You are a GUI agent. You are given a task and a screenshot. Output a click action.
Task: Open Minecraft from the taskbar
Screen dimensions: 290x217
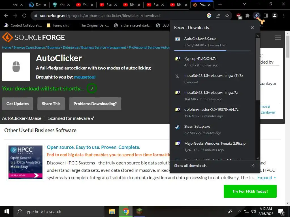pyautogui.click(x=139, y=211)
